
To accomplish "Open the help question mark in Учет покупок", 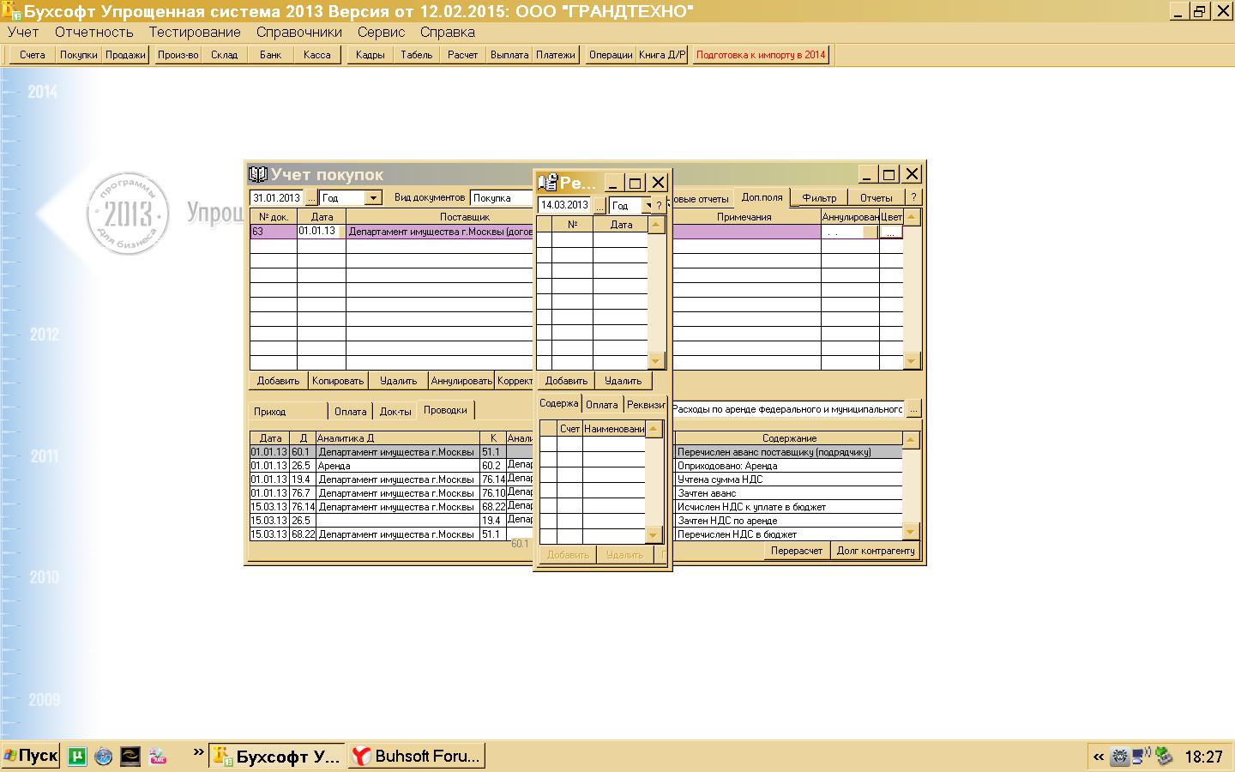I will (913, 197).
